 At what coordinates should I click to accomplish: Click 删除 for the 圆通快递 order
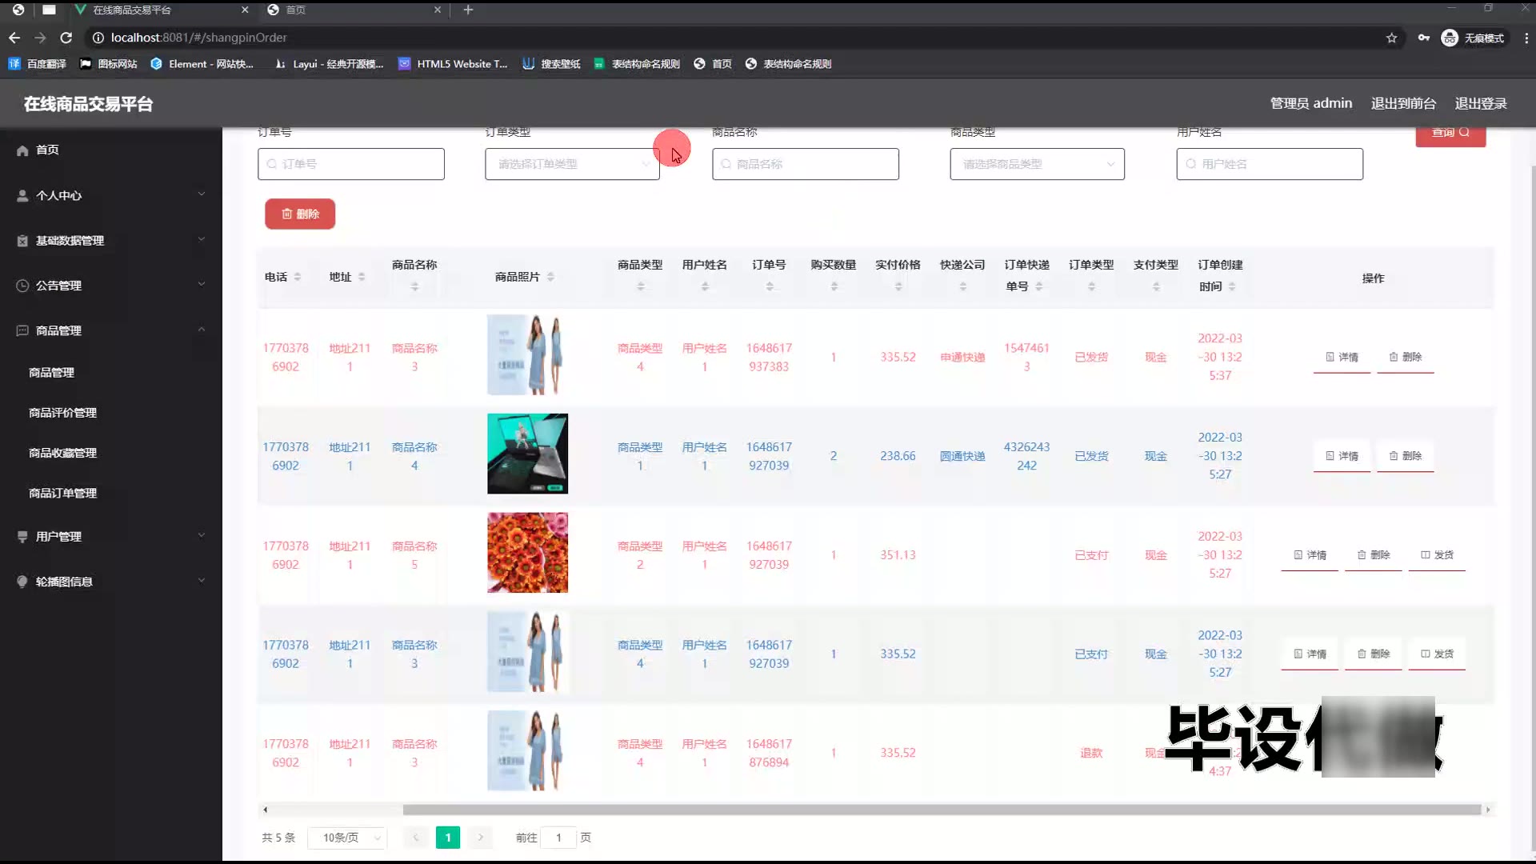(1406, 456)
